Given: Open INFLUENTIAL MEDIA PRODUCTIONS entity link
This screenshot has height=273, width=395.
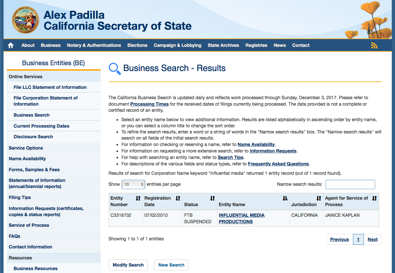Looking at the screenshot, I should coord(242,218).
